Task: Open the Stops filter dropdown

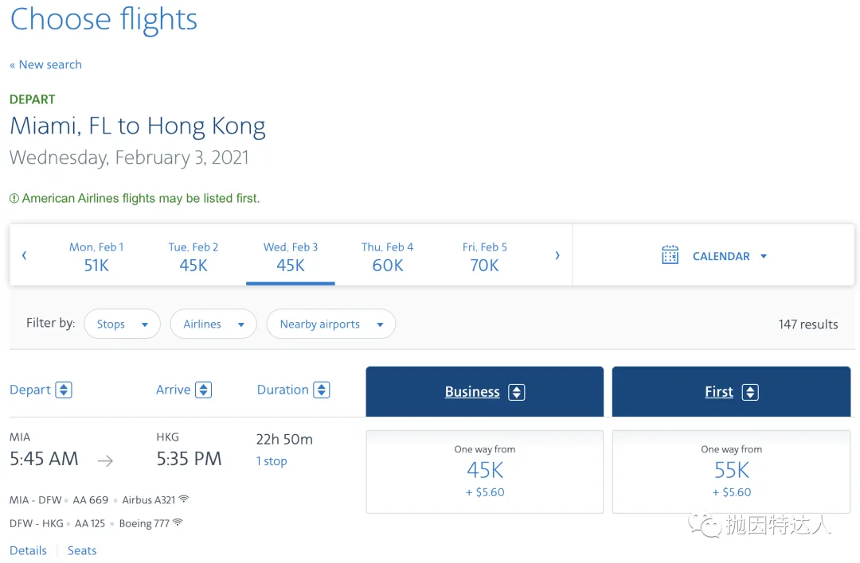Action: point(122,324)
